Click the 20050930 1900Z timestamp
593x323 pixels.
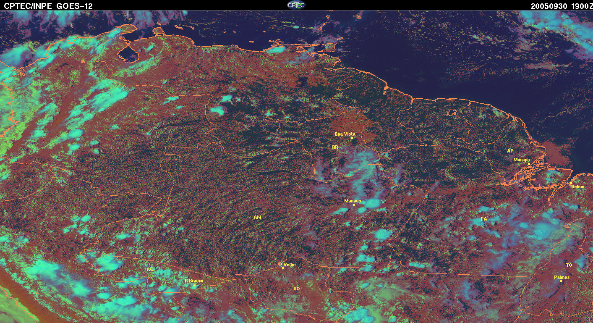pyautogui.click(x=561, y=6)
